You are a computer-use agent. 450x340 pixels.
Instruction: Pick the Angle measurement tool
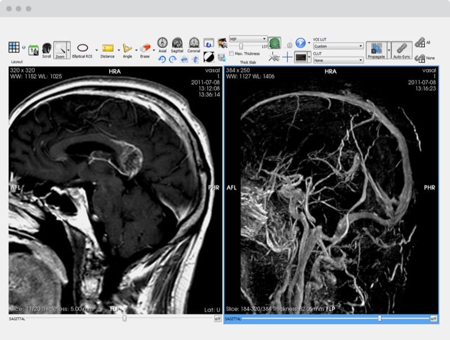coord(128,48)
